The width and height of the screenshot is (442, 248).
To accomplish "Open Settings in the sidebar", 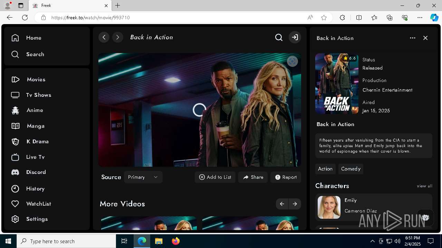I will click(x=29, y=219).
